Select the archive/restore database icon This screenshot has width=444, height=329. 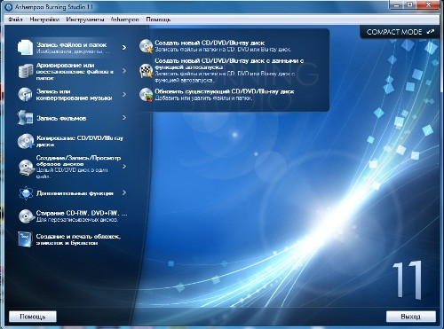click(x=26, y=71)
